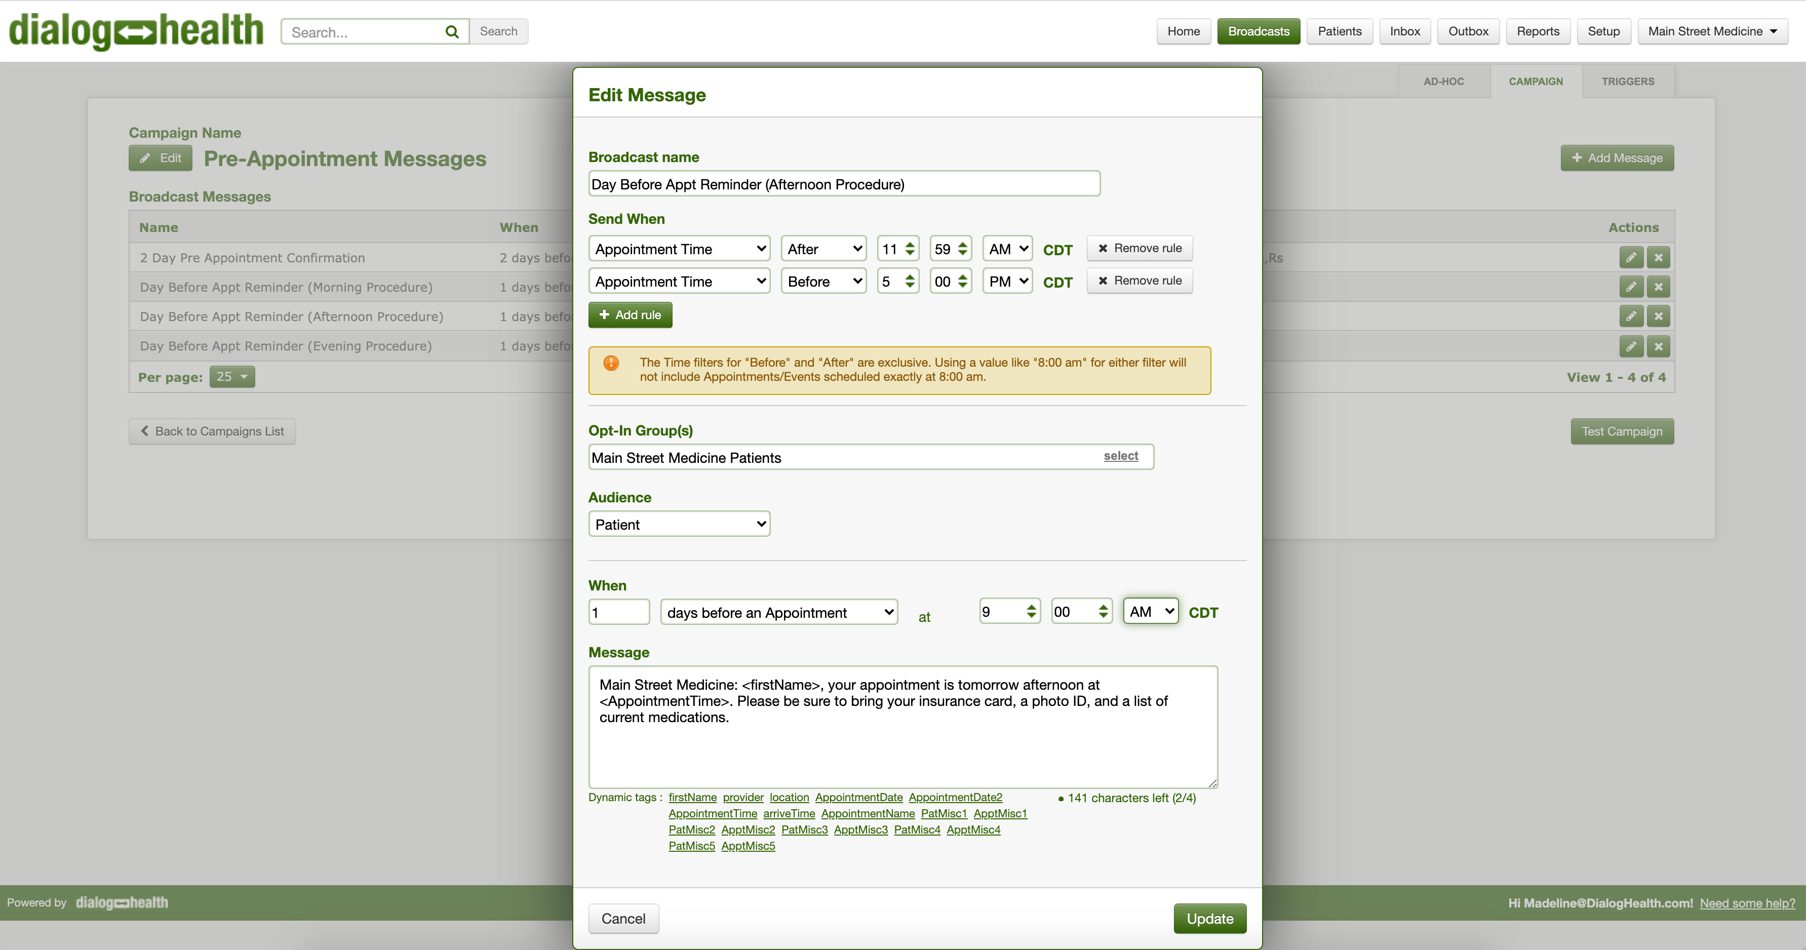Viewport: 1806px width, 950px height.
Task: Click the Broadcast name input field
Action: click(843, 184)
